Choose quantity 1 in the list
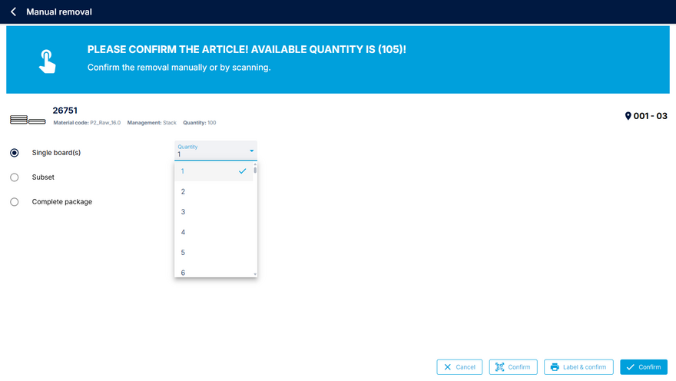Image resolution: width=676 pixels, height=381 pixels. [214, 171]
